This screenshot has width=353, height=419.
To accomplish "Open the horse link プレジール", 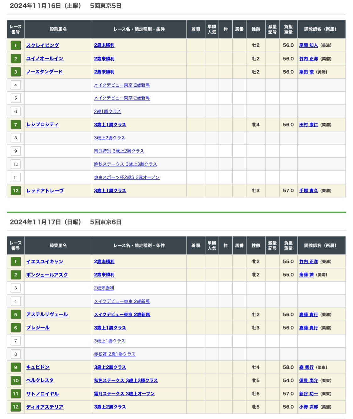I will click(38, 328).
